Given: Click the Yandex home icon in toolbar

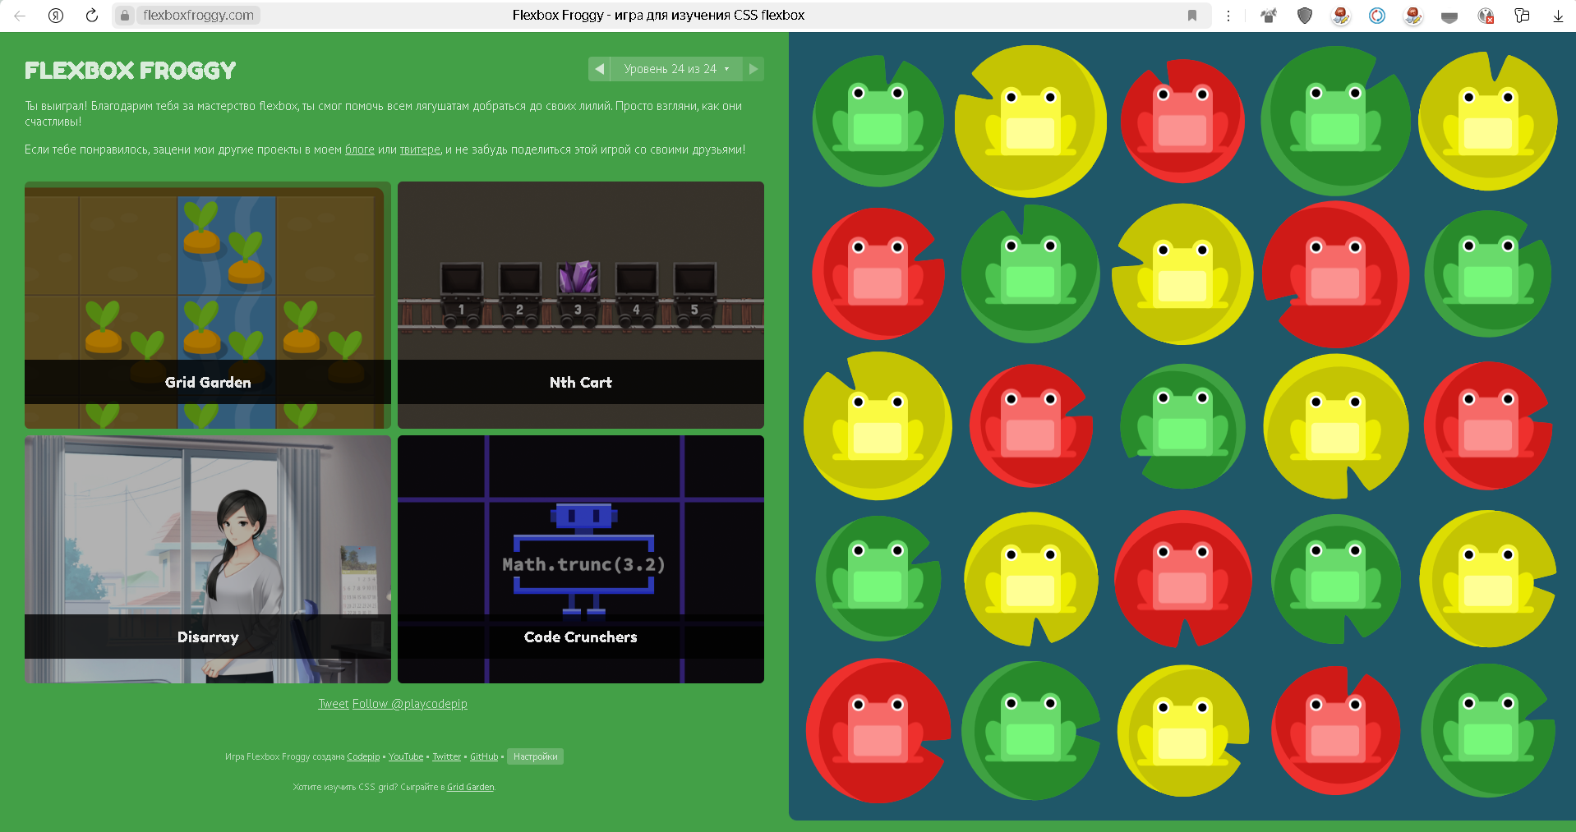Looking at the screenshot, I should (56, 15).
